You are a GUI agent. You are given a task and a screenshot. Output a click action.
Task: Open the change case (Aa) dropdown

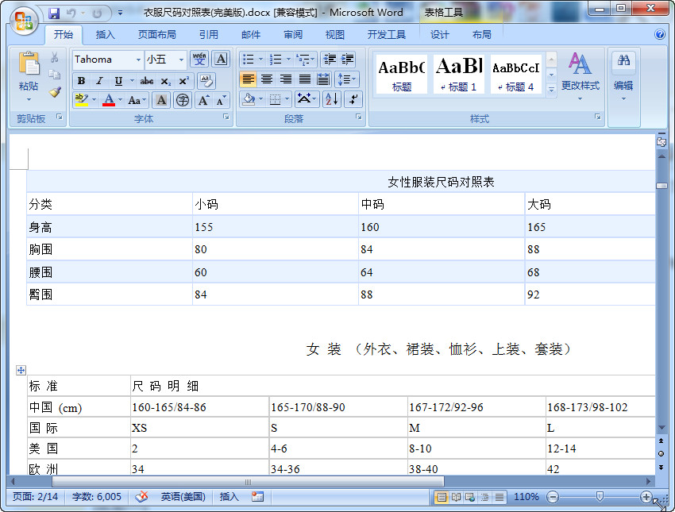pos(137,100)
